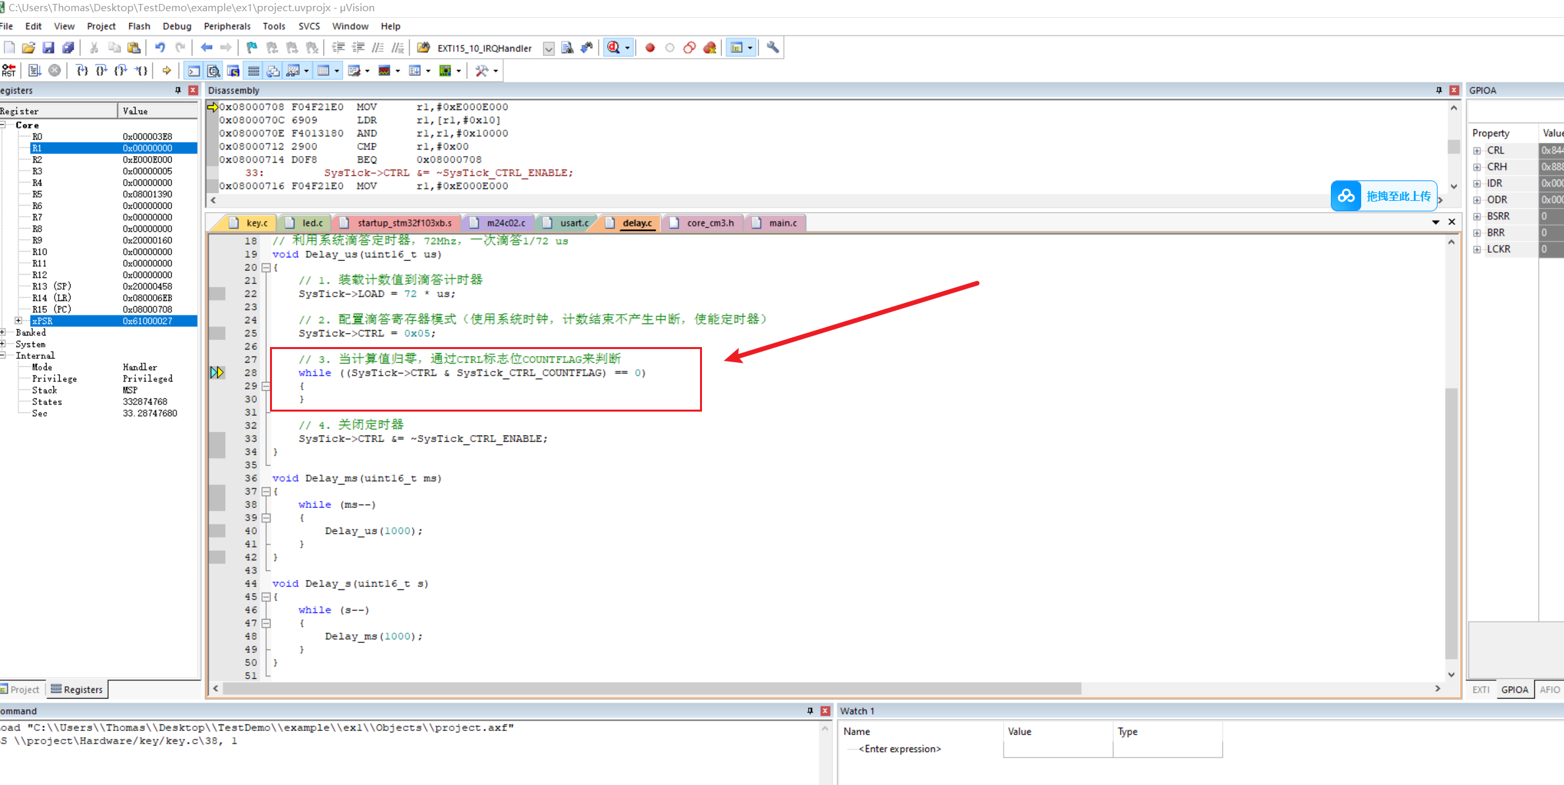Click the New file icon

(9, 47)
